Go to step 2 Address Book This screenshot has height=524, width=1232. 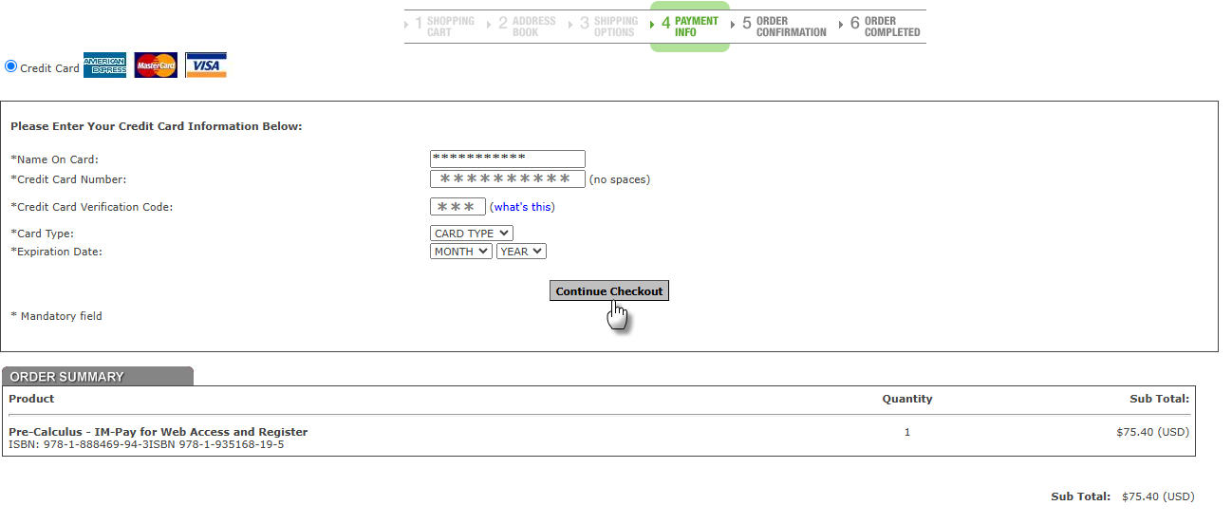point(528,27)
